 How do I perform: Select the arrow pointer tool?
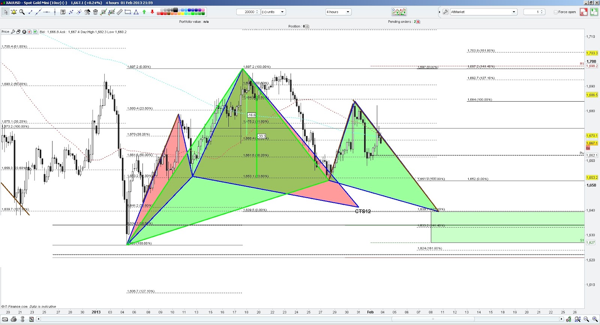point(6,12)
